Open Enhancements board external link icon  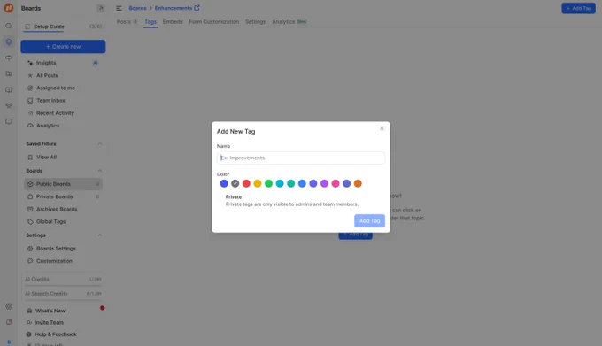197,8
